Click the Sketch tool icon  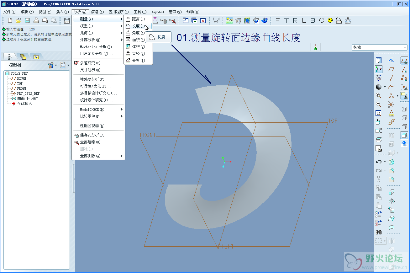[391, 61]
